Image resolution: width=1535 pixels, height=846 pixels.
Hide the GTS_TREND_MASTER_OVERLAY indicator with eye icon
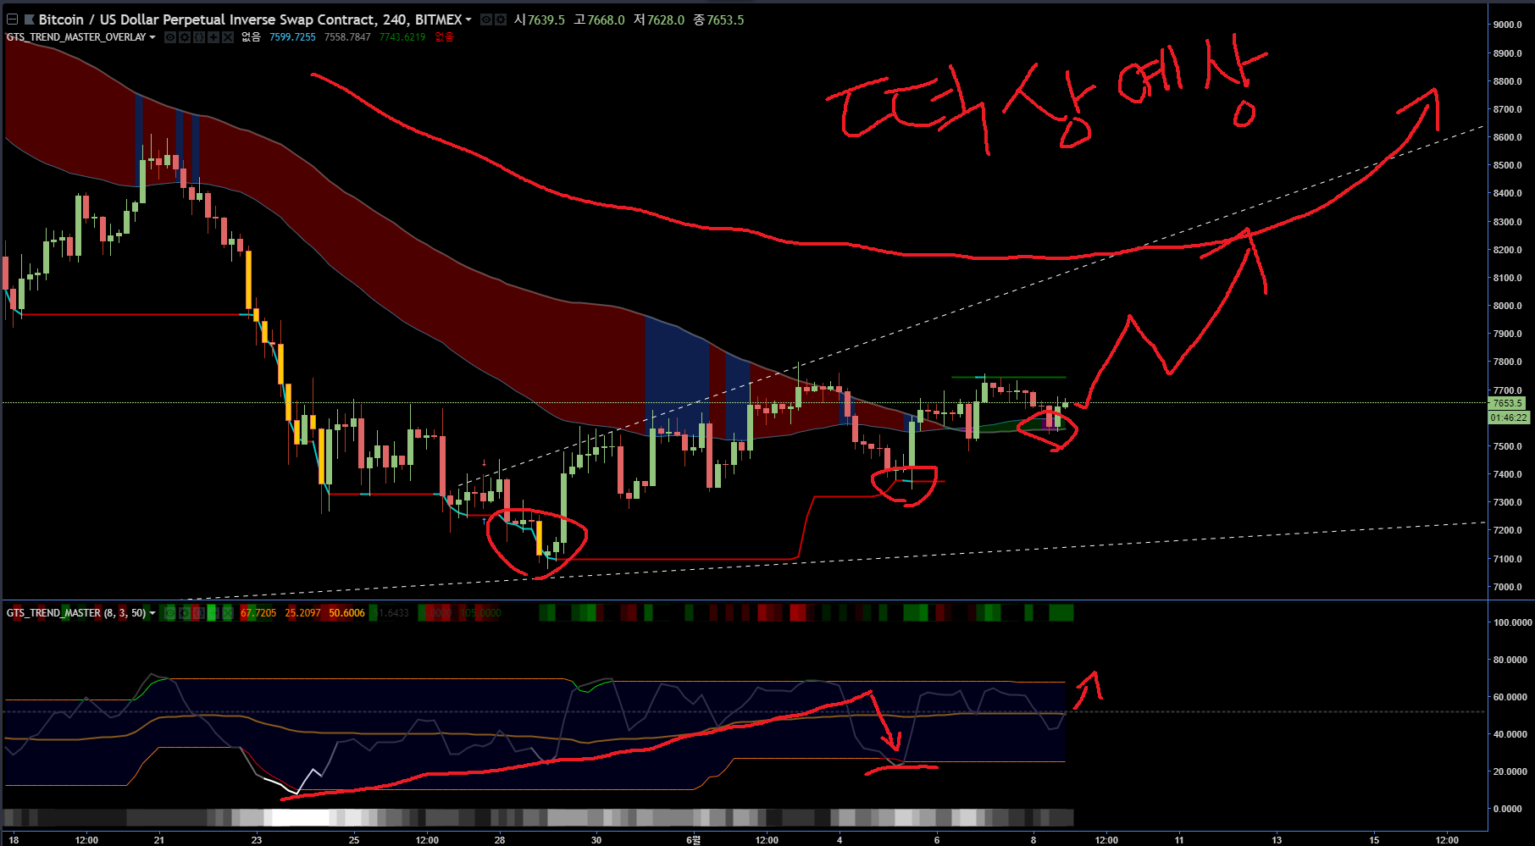click(170, 37)
